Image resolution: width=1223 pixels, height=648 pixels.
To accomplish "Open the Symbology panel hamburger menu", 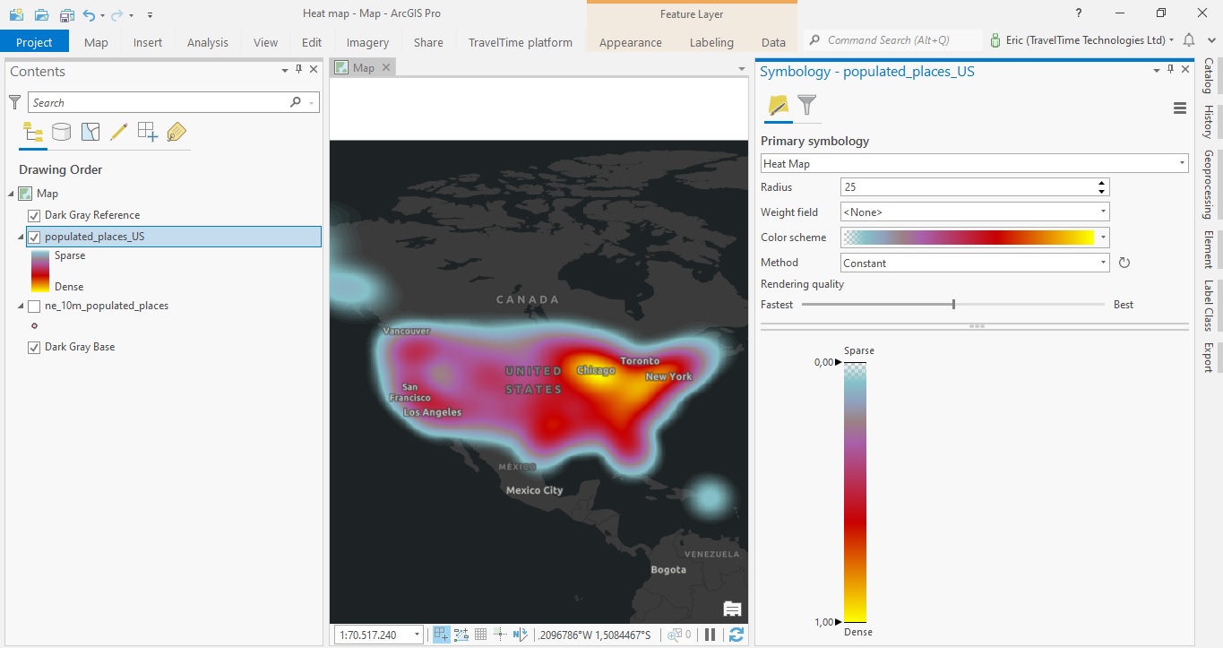I will [1179, 108].
